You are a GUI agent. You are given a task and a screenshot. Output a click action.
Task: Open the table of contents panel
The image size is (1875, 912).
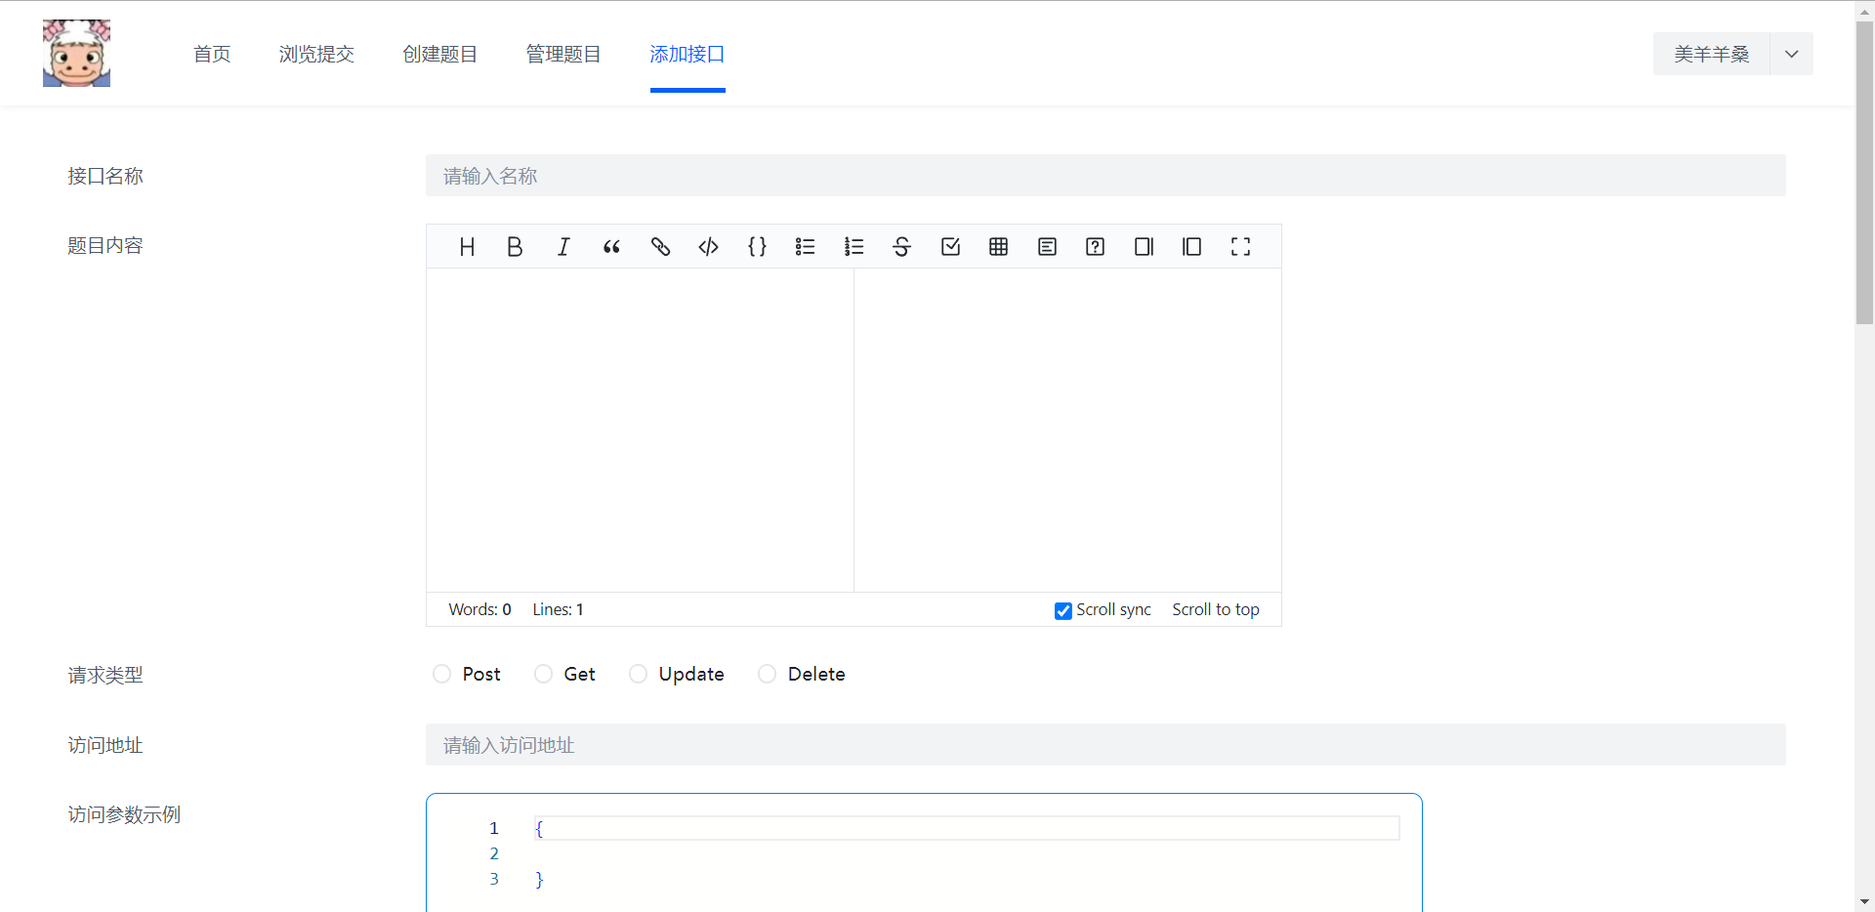pos(1047,247)
